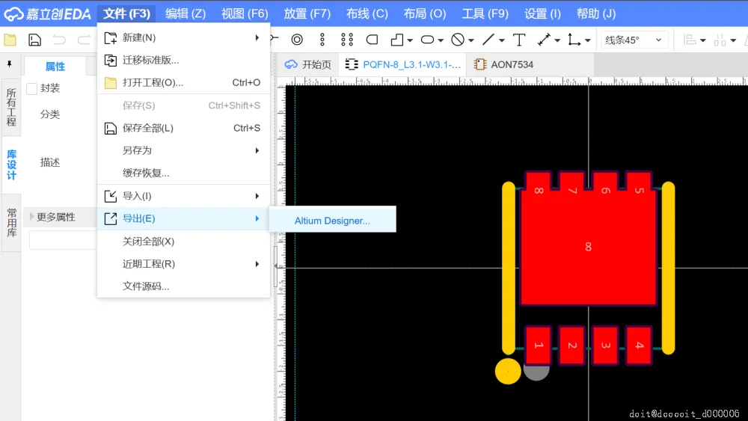Toggle the 封装 checkbox
748x421 pixels.
32,89
